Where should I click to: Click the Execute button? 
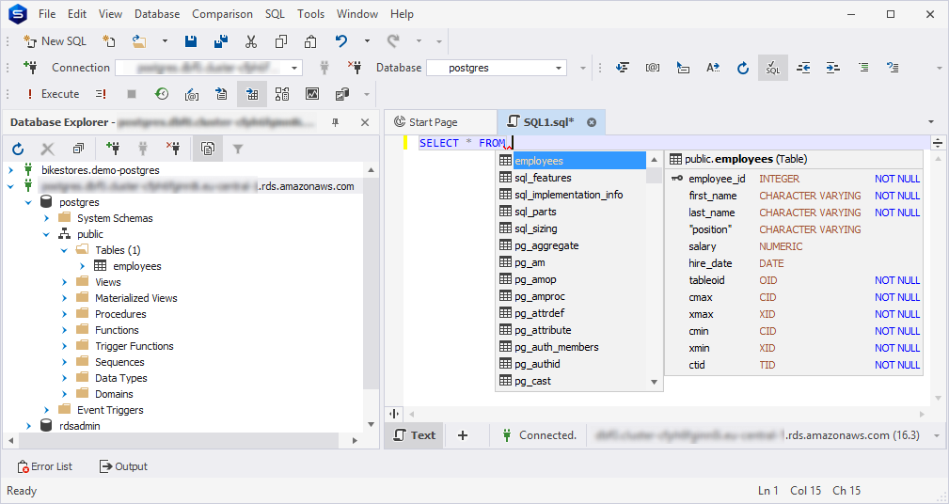pos(53,94)
